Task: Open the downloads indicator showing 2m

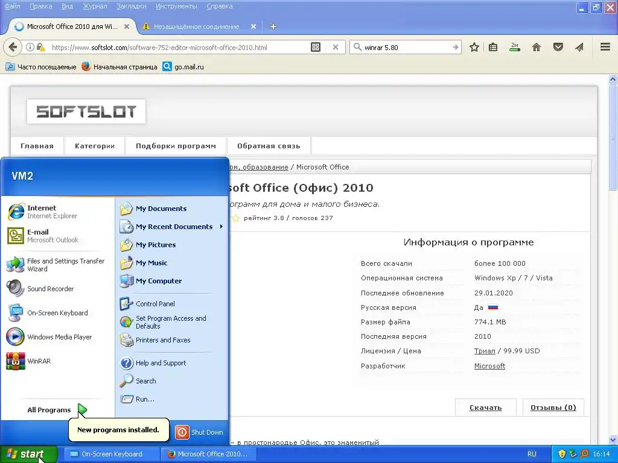Action: (515, 47)
